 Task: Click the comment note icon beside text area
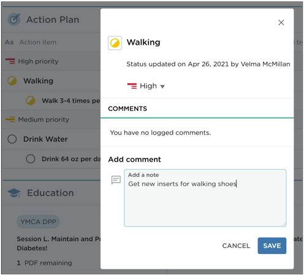point(116,180)
